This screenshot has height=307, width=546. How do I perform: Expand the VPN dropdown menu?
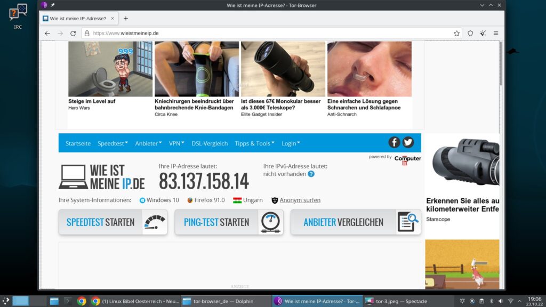pyautogui.click(x=176, y=143)
